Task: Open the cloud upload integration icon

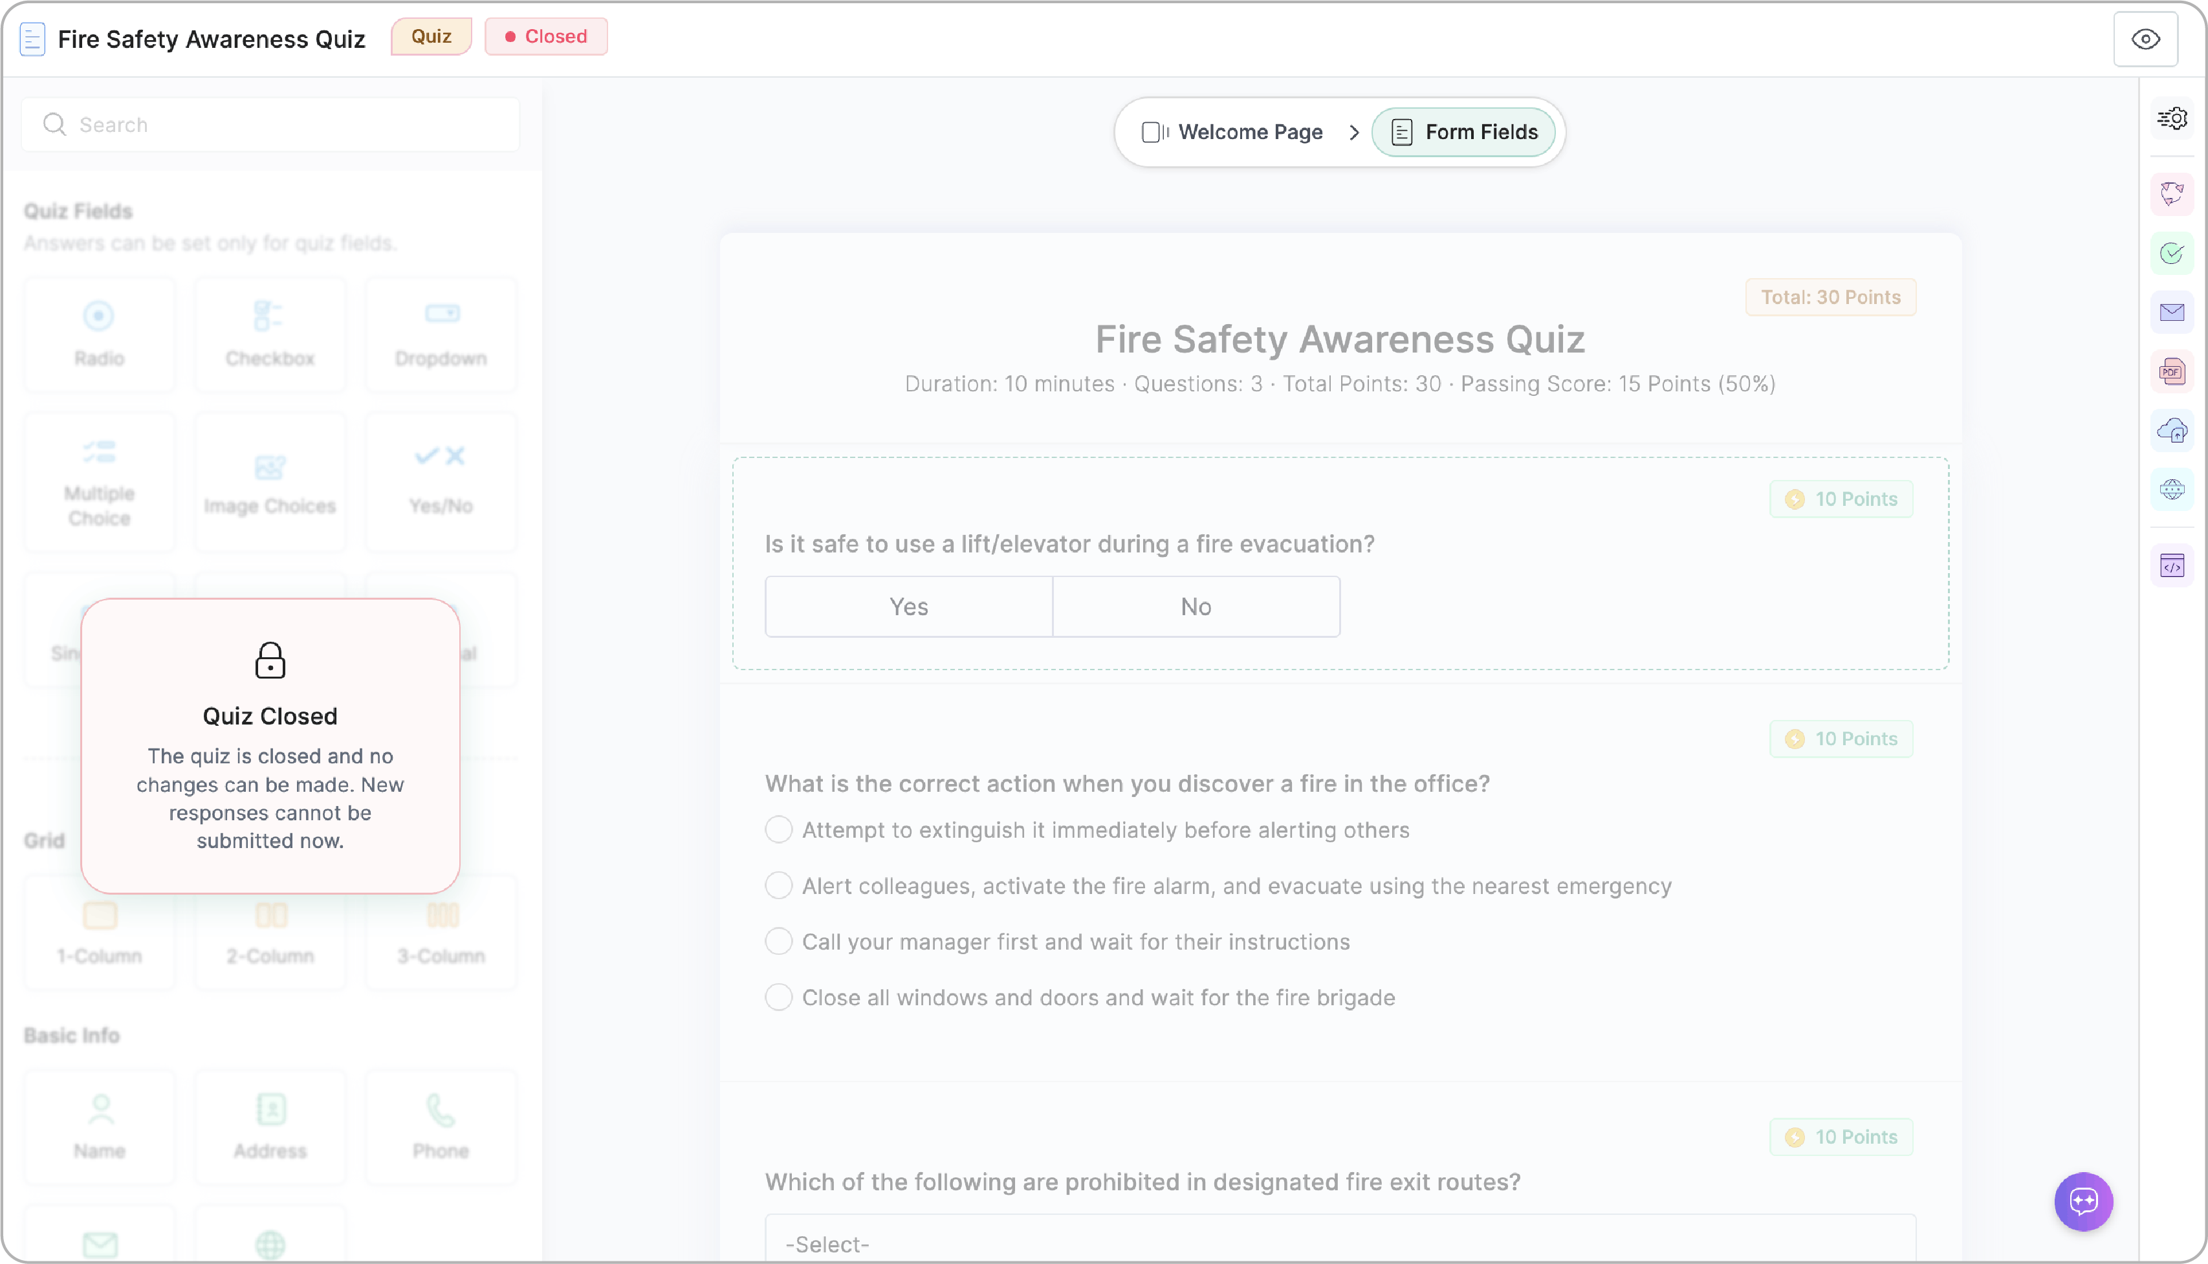Action: (2172, 431)
